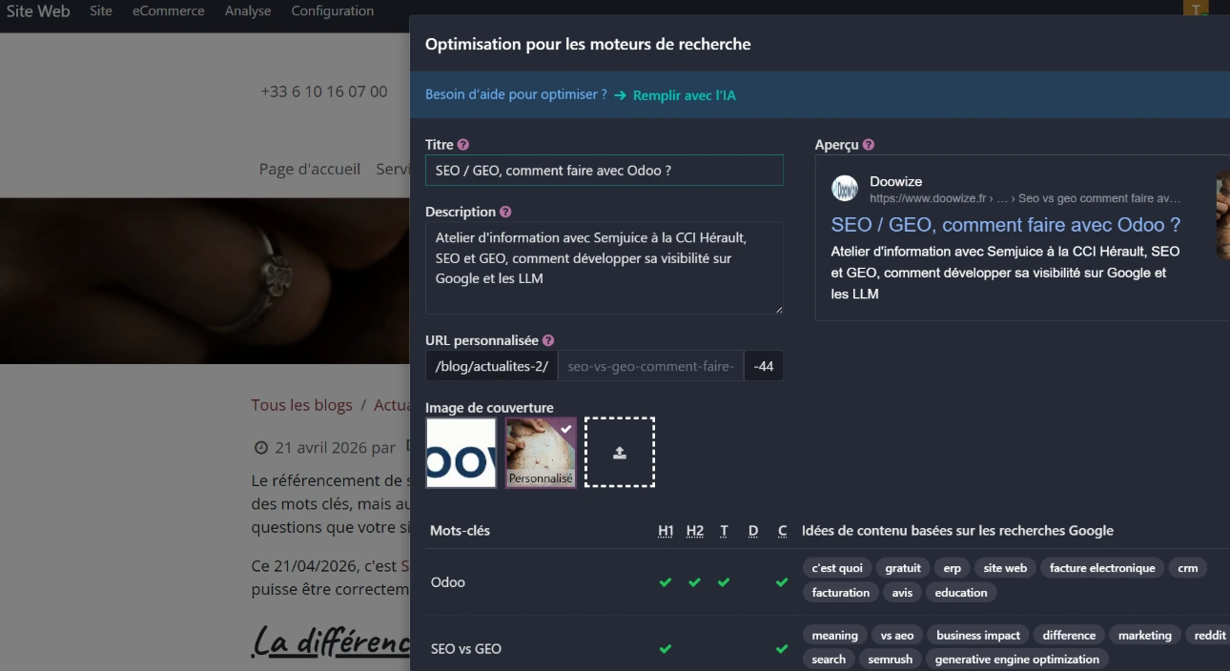Click the '/blog/actualites-2/' URL prefix
Viewport: 1230px width, 671px height.
[x=492, y=366]
